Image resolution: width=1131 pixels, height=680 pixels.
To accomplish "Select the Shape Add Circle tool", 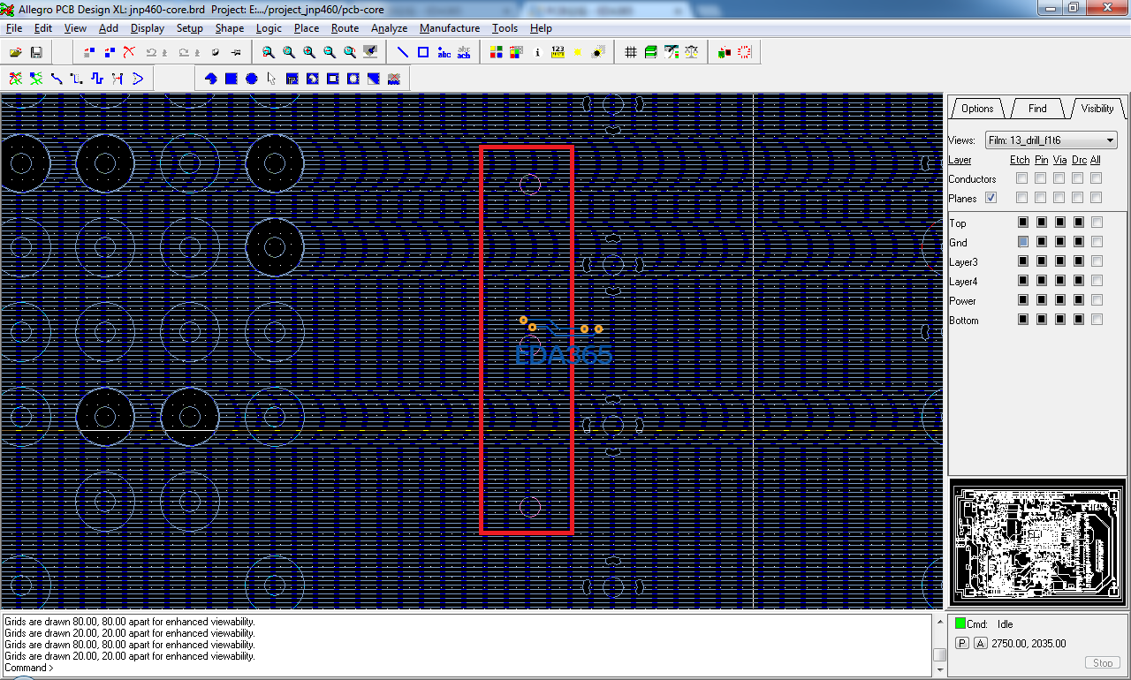I will (252, 79).
